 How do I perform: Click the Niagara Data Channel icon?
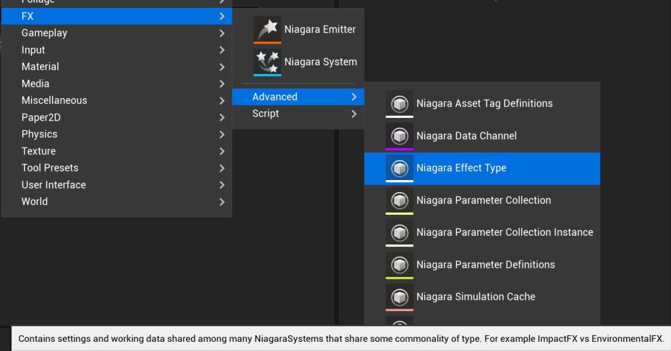(399, 136)
